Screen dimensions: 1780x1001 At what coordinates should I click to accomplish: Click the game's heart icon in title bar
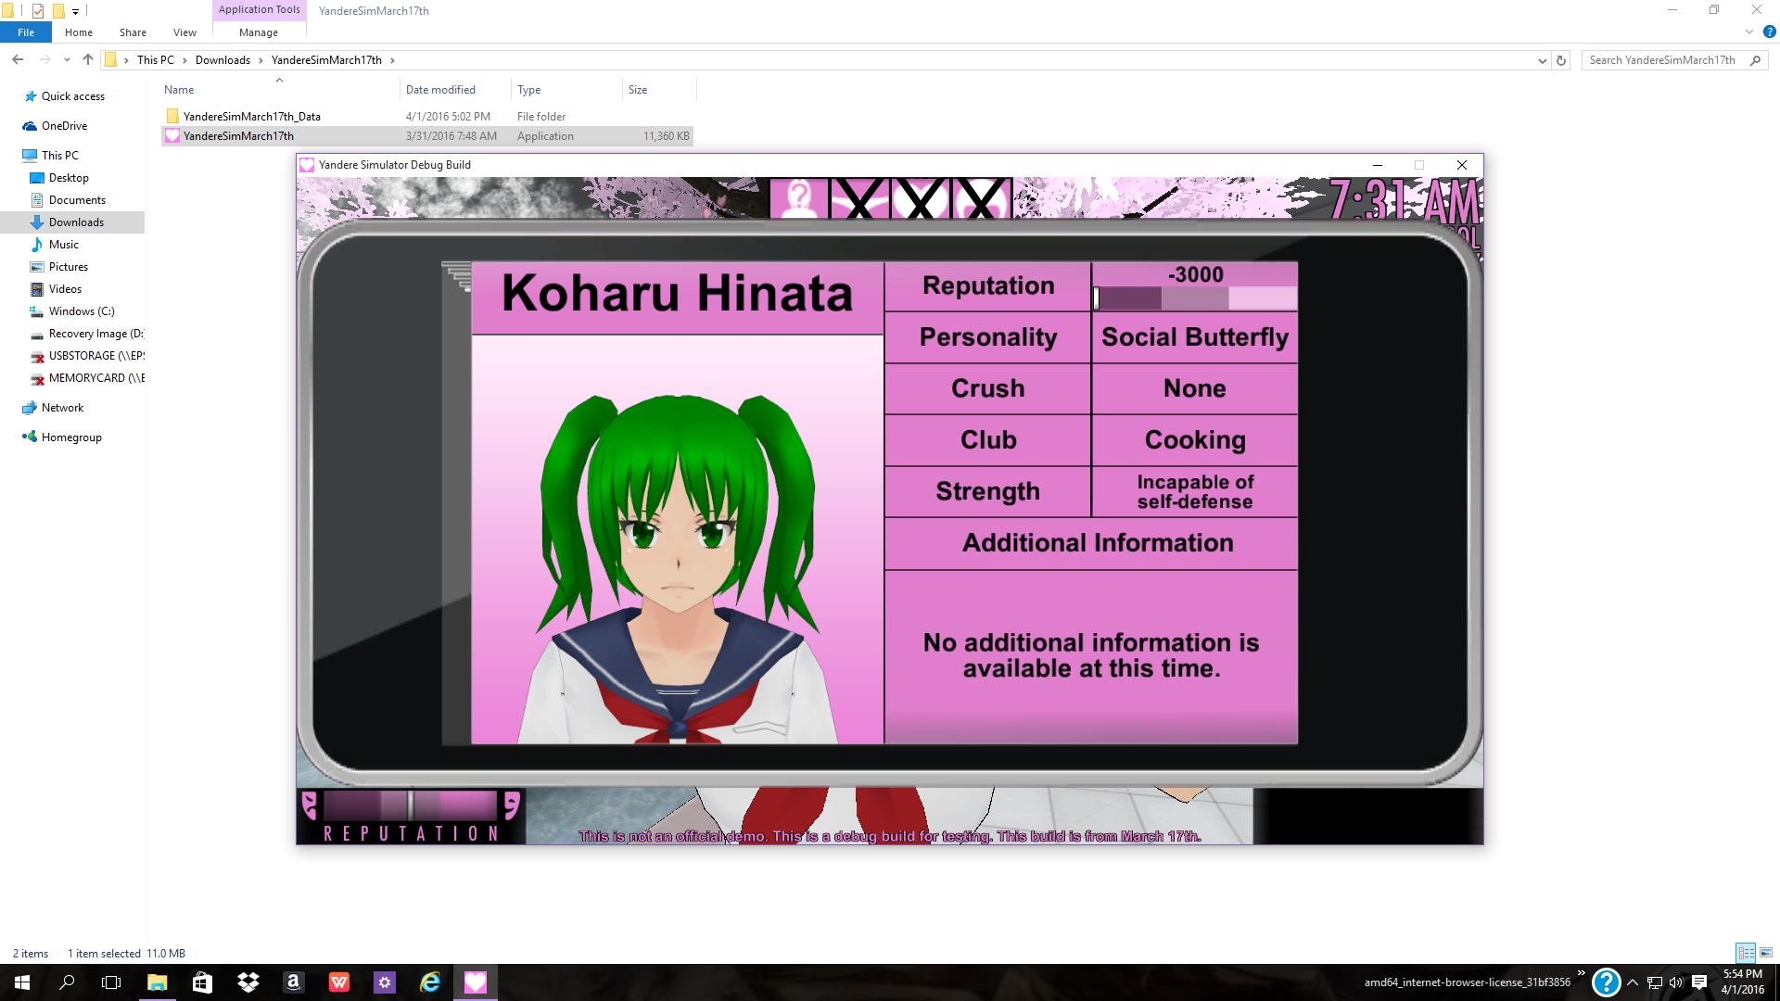click(307, 165)
